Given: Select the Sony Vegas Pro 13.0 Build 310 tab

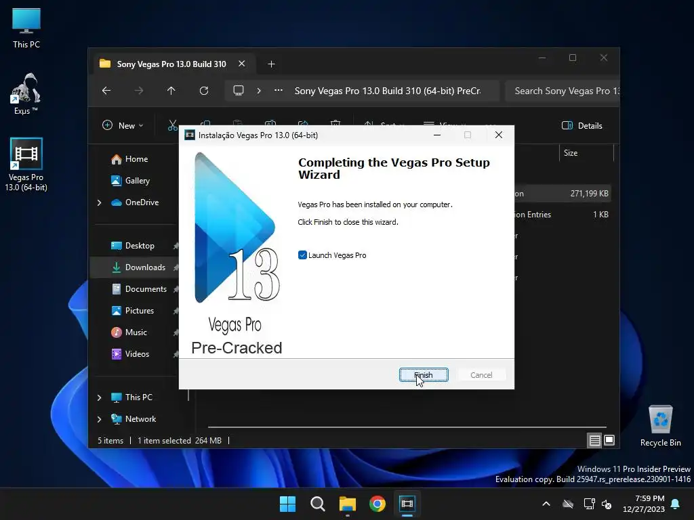Looking at the screenshot, I should point(170,64).
